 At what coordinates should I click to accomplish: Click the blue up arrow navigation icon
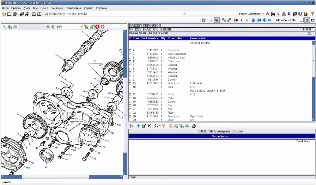(x=253, y=20)
